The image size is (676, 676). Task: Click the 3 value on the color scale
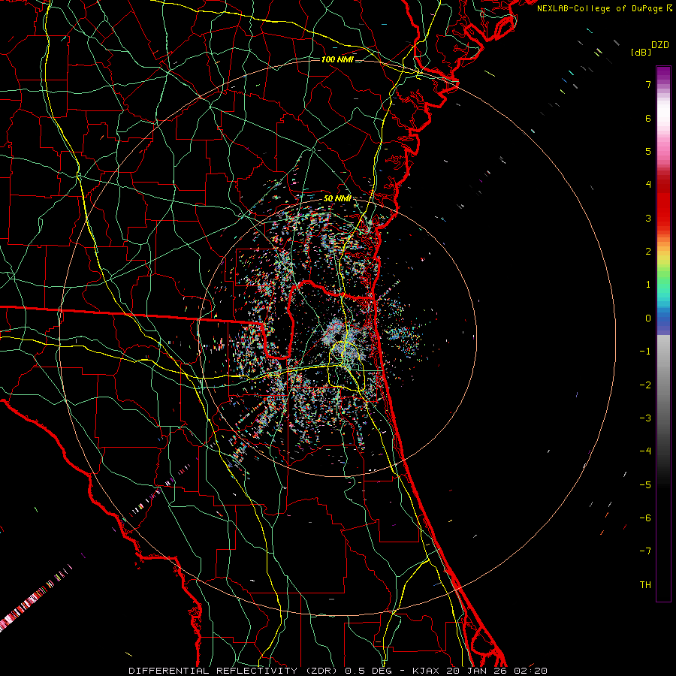point(648,218)
